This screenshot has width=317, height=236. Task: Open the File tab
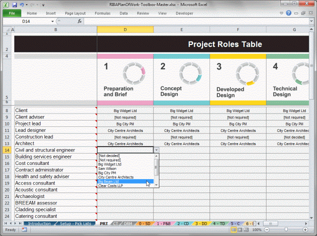click(x=12, y=13)
